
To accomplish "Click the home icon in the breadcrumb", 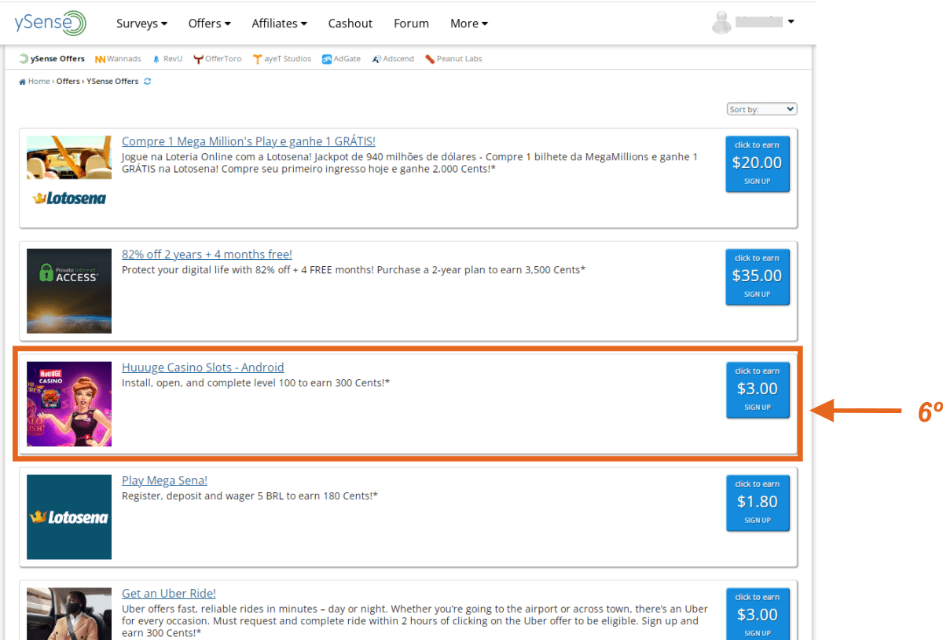I will tap(23, 82).
